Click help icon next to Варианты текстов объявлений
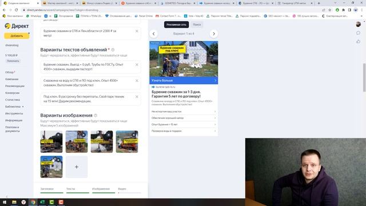Screen dimensions: 366x206 tap(113, 50)
